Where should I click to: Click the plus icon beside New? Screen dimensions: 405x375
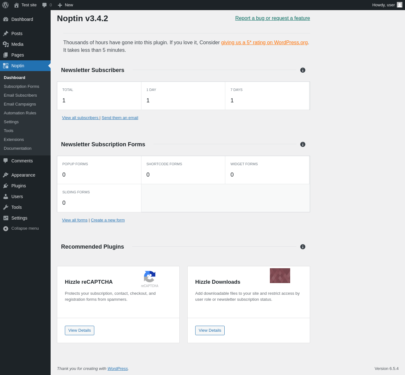(60, 5)
